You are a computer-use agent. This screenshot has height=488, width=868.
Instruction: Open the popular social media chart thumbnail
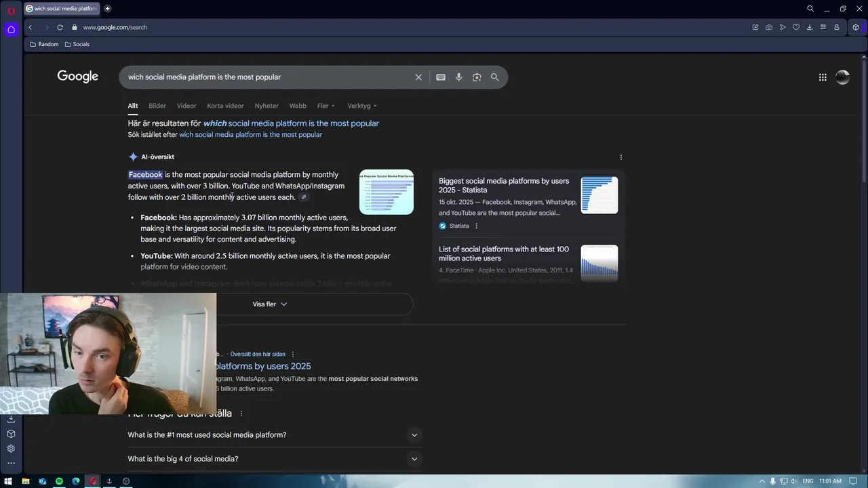coord(387,192)
